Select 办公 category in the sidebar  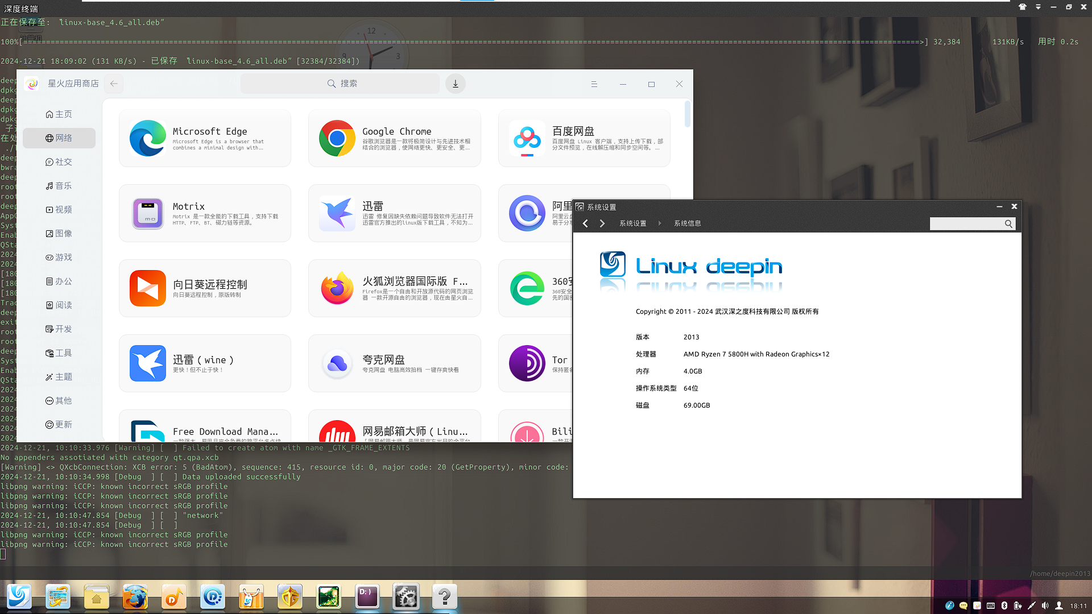[x=59, y=281]
